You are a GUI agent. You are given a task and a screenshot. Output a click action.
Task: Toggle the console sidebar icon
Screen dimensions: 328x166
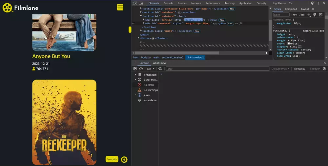pyautogui.click(x=135, y=69)
